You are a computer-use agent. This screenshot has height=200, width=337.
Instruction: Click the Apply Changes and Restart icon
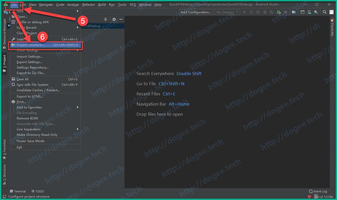(251, 12)
